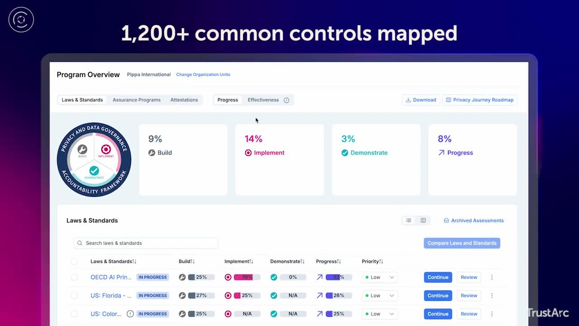Screen dimensions: 579x326
Task: Click the Progress arrow icon in the 8% card
Action: 441,153
